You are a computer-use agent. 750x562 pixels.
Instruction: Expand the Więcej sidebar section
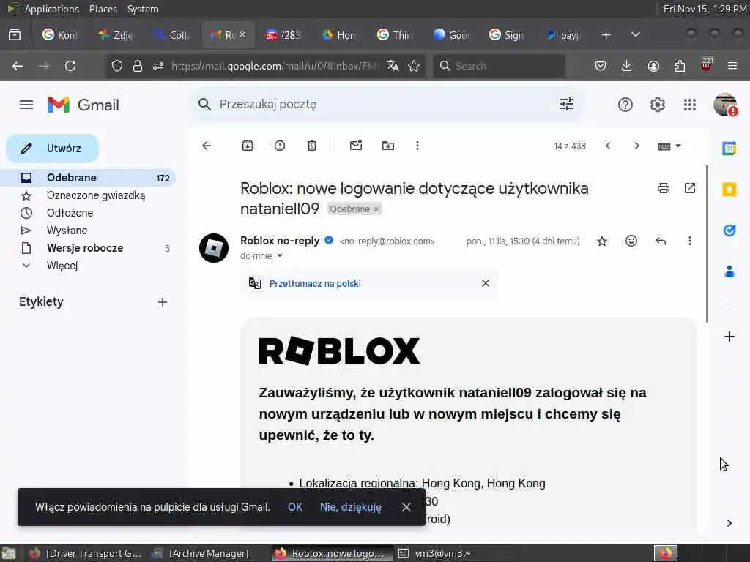[62, 266]
